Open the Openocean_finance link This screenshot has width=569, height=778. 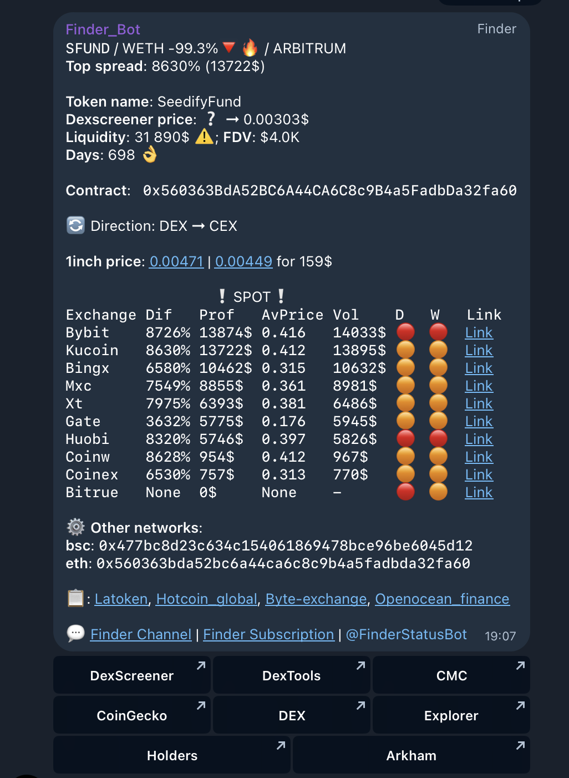click(x=442, y=599)
